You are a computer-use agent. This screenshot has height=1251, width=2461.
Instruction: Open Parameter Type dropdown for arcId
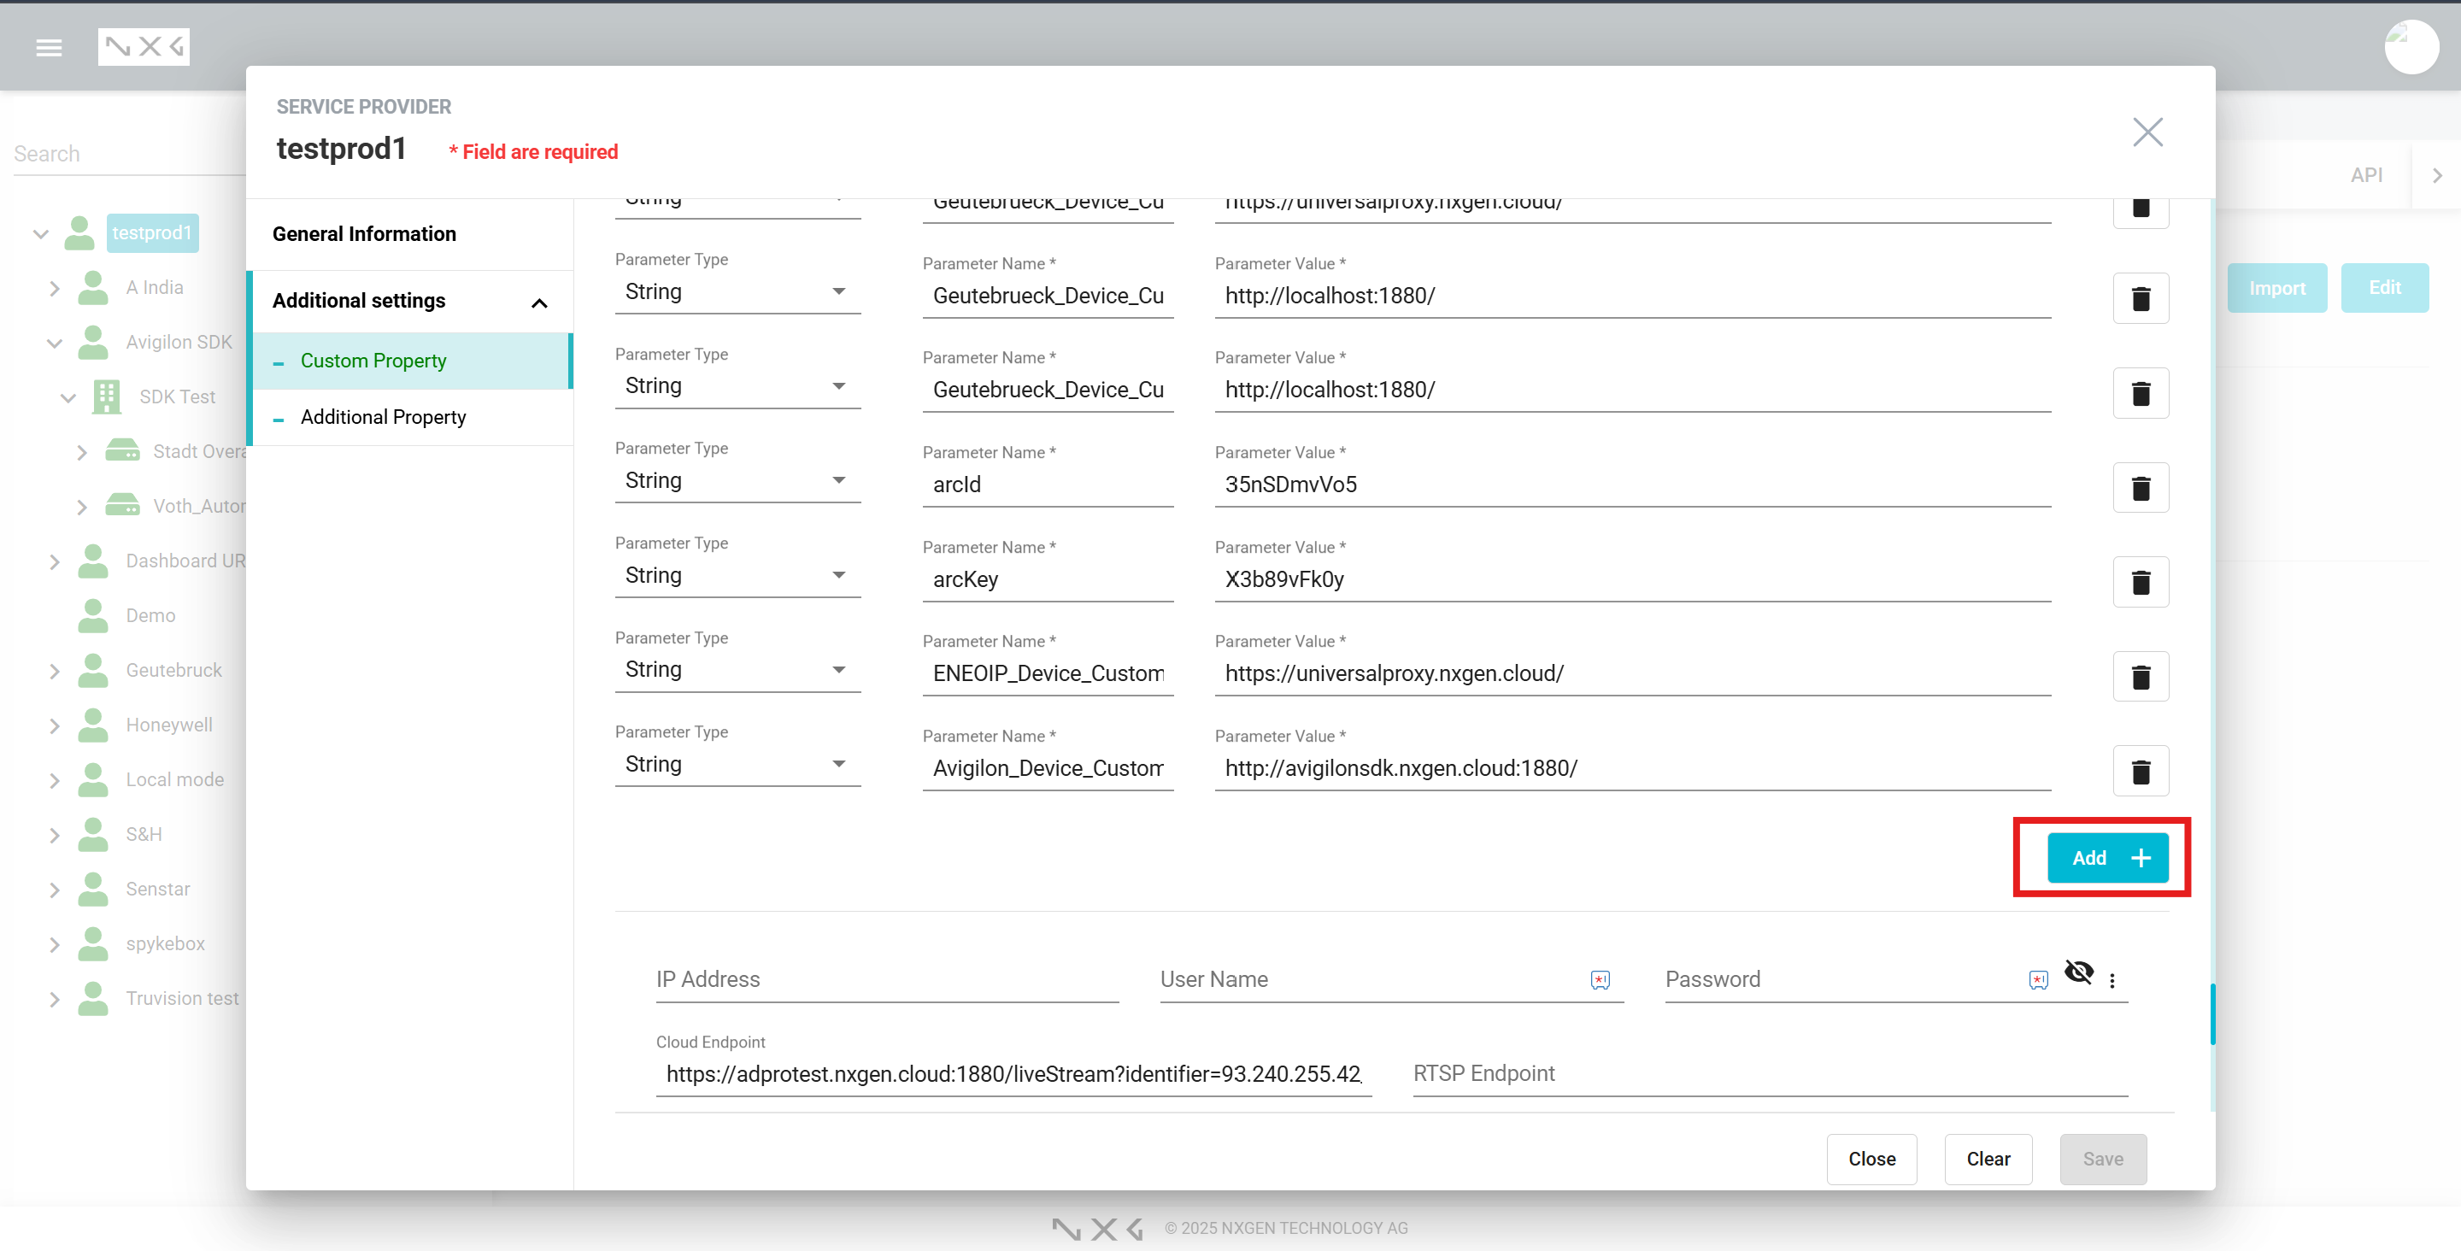(737, 481)
